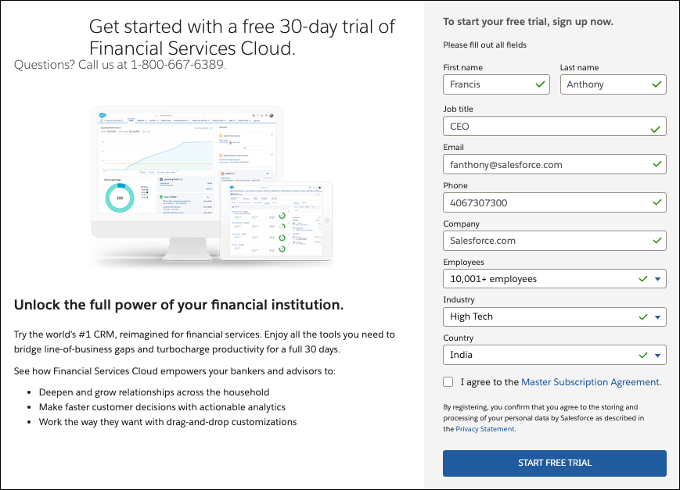The height and width of the screenshot is (490, 680).
Task: Click the heading 'Unlock the full power of your financial institution.'
Action: (178, 305)
